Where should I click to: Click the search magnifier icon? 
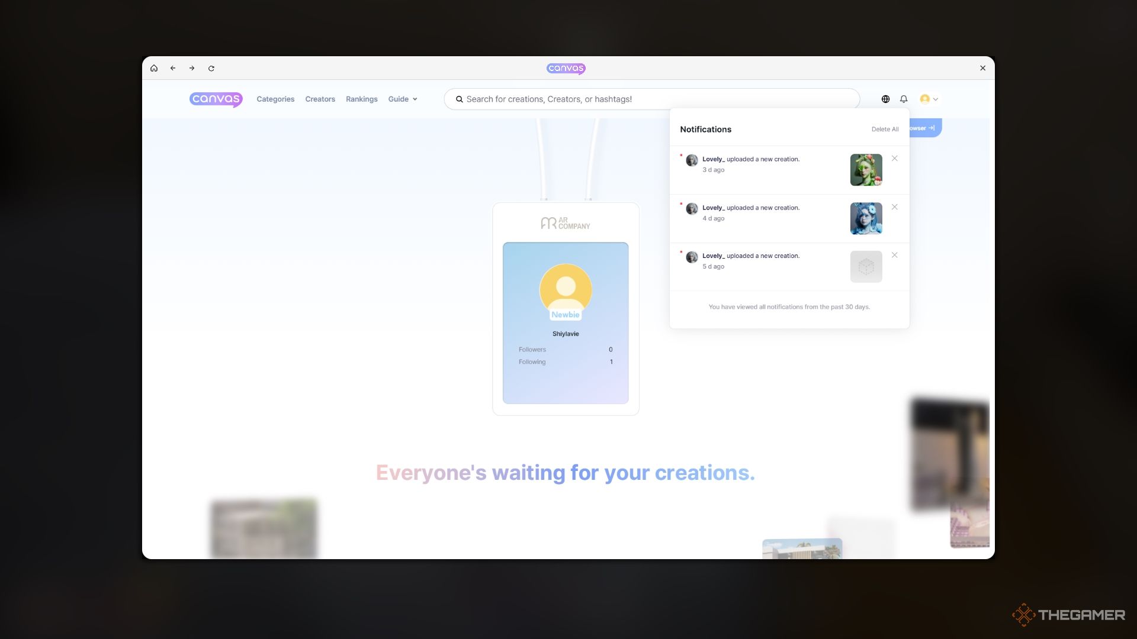point(459,99)
